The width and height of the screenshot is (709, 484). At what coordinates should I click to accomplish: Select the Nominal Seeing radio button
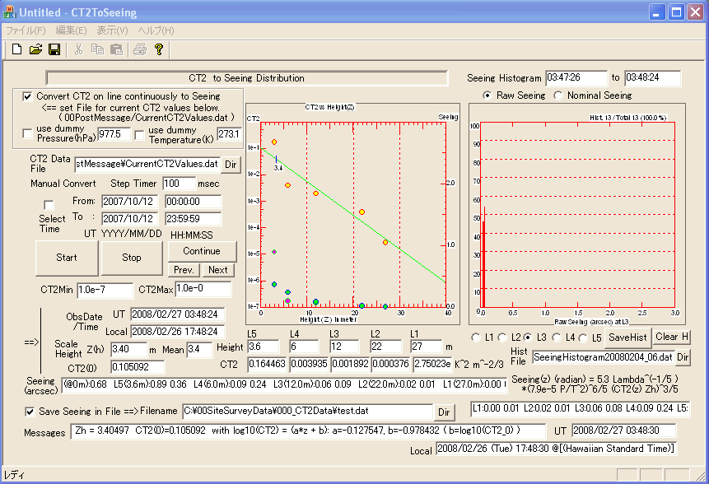(x=558, y=95)
